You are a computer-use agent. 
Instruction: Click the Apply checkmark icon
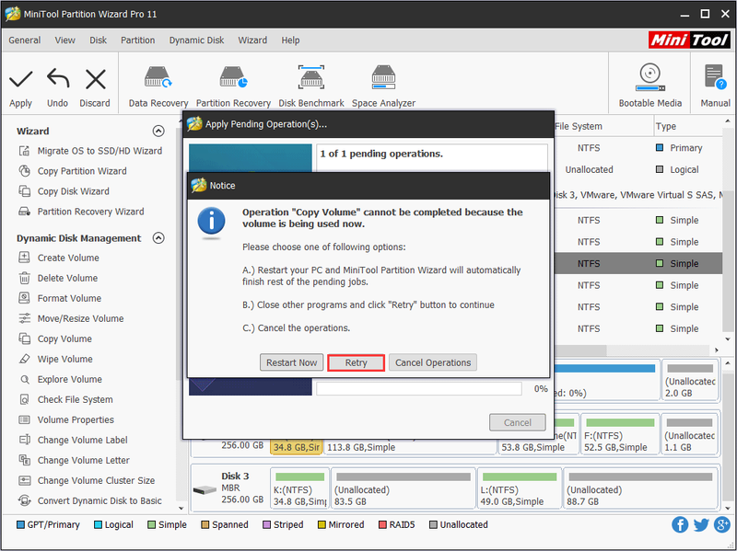[20, 79]
